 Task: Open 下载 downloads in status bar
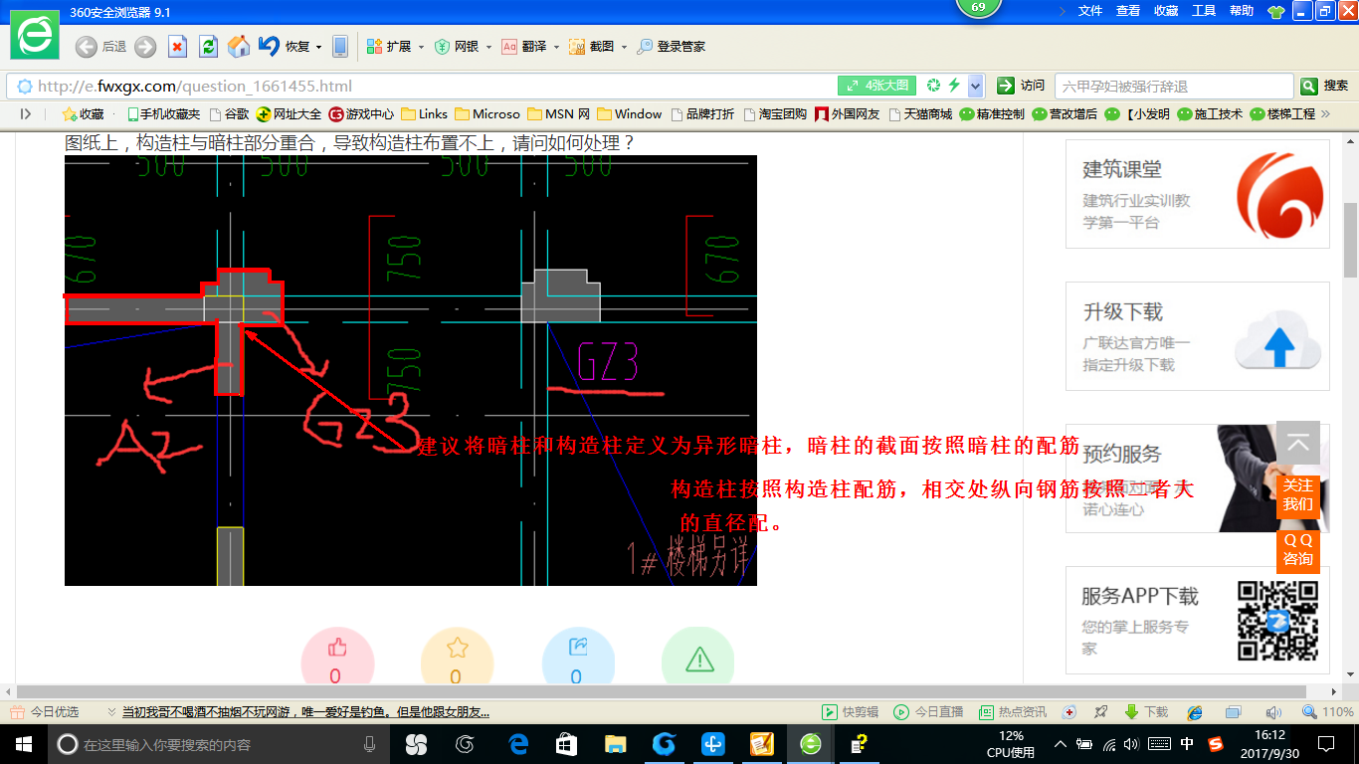coord(1147,712)
